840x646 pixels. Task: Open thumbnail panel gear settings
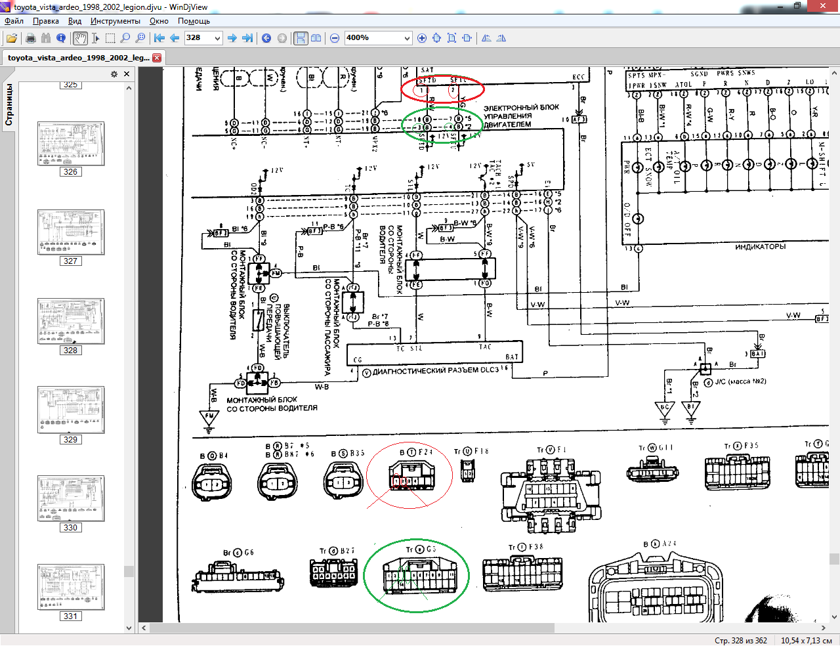114,74
